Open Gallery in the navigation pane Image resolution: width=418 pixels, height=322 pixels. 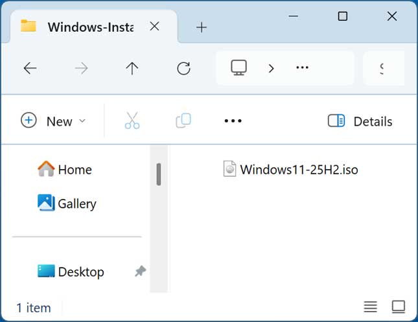click(67, 203)
